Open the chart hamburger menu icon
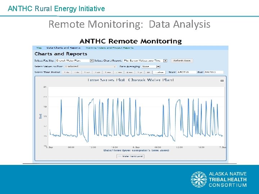Screen dimensions: 259x194 [x=222, y=81]
